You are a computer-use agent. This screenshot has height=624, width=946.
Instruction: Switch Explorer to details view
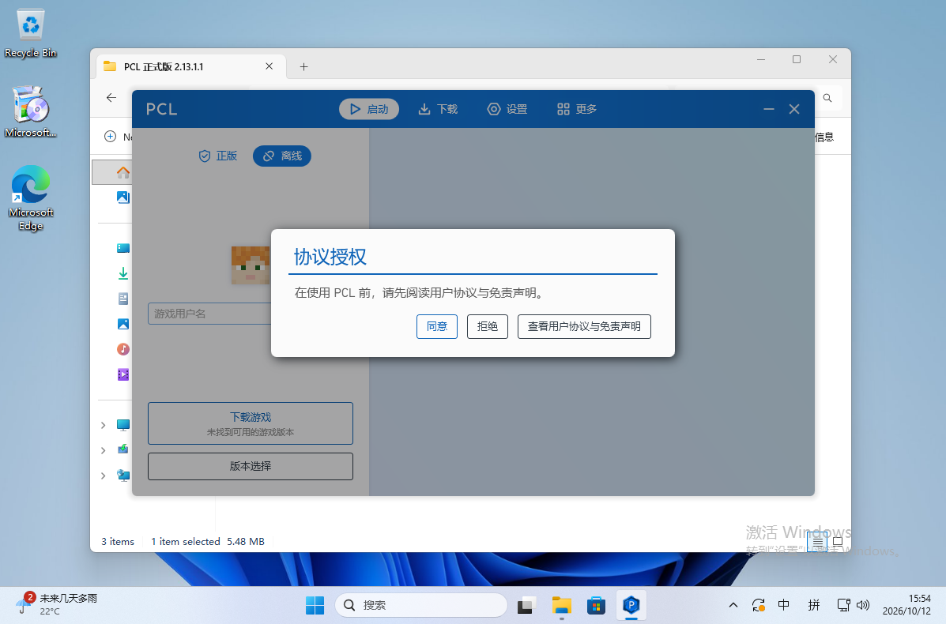pyautogui.click(x=817, y=542)
